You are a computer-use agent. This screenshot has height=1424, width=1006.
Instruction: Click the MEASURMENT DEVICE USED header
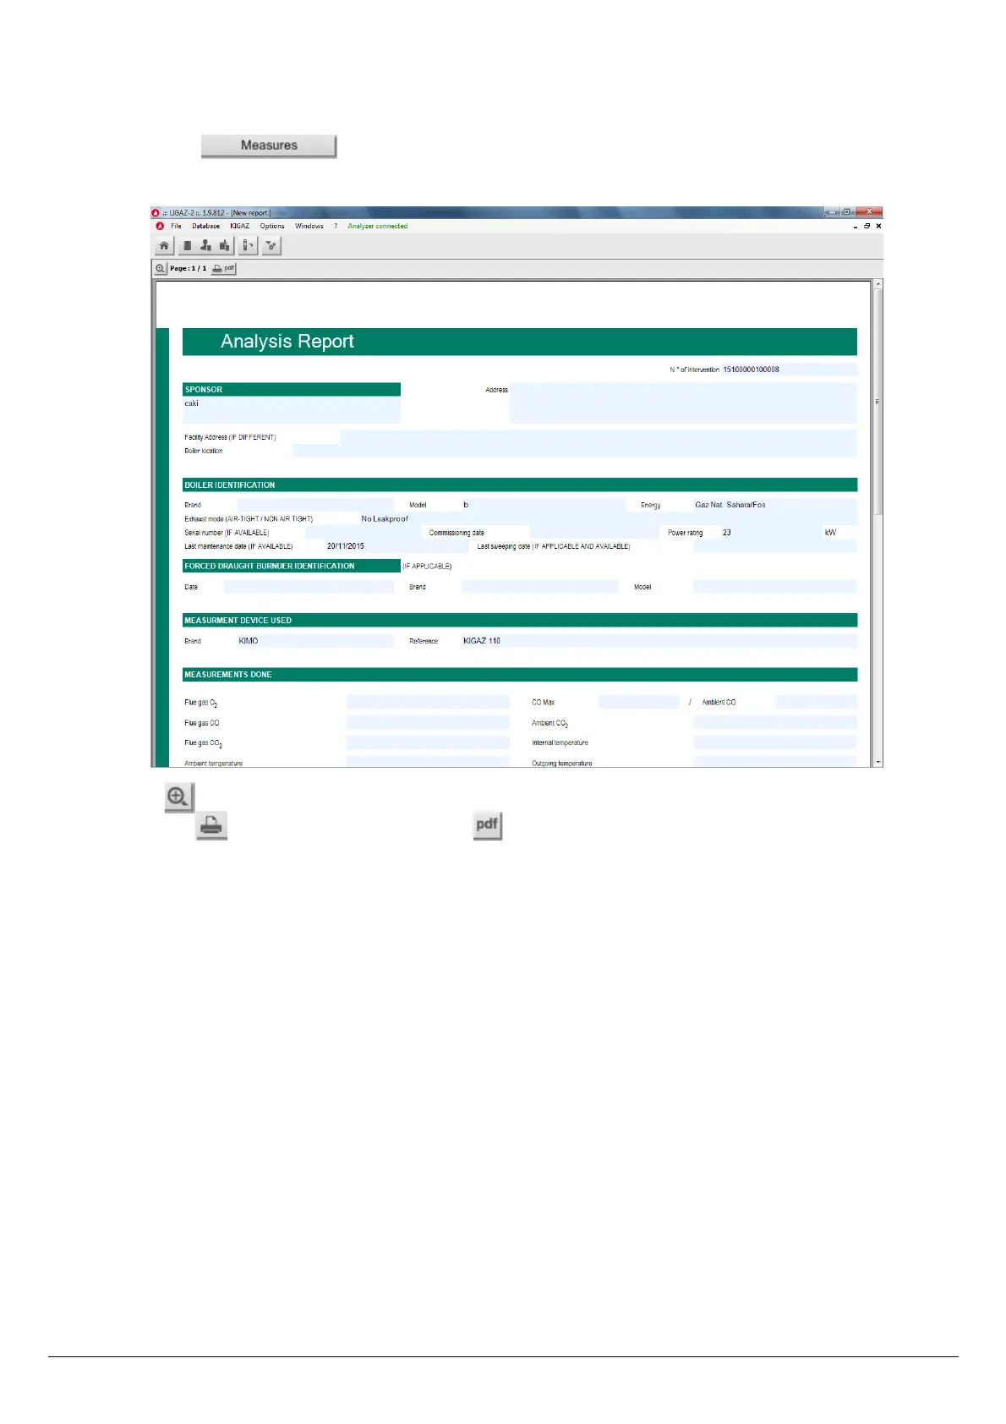tap(519, 620)
